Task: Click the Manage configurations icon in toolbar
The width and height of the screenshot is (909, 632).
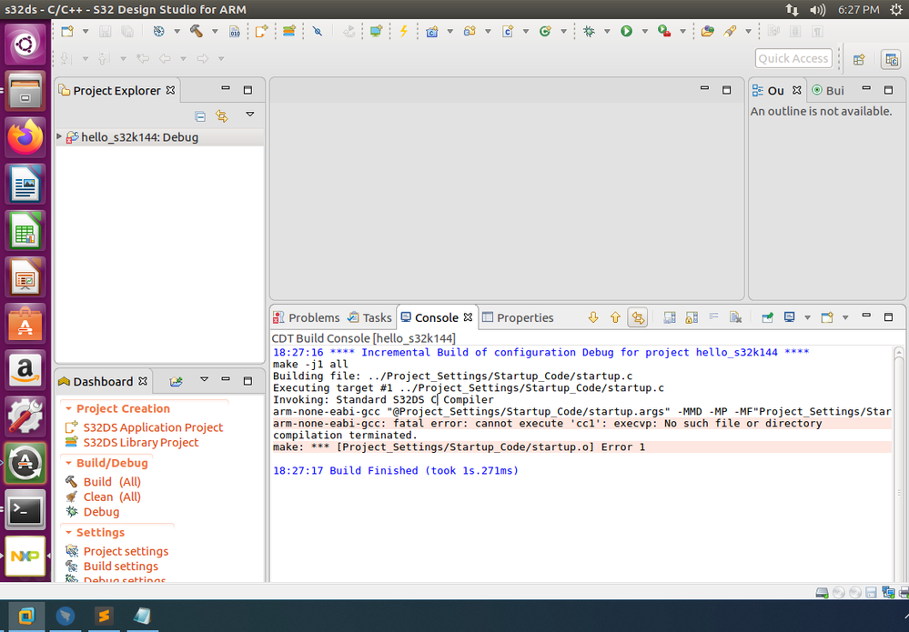Action: point(159,31)
